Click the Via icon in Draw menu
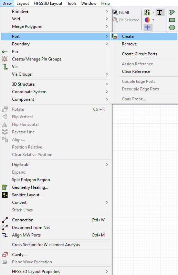This screenshot has height=275, width=178. pyautogui.click(x=5, y=67)
